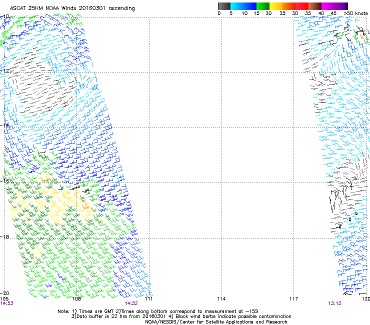Screen dimensions: 370x325
Task: Click the yellow 20-25 knots legend color
Action: tap(276, 6)
